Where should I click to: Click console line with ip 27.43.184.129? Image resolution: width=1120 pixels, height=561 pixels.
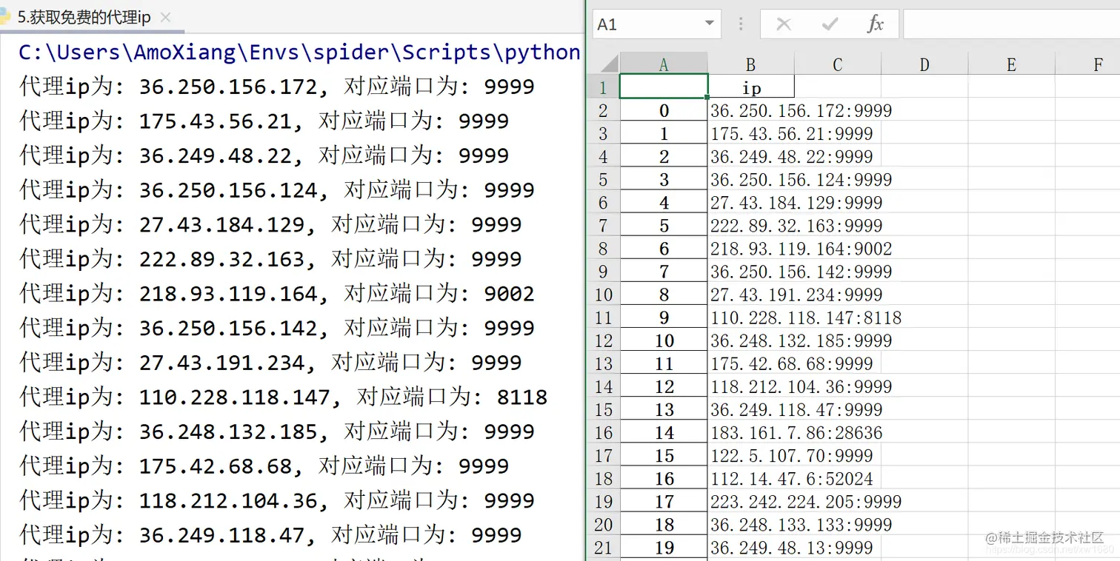point(270,224)
